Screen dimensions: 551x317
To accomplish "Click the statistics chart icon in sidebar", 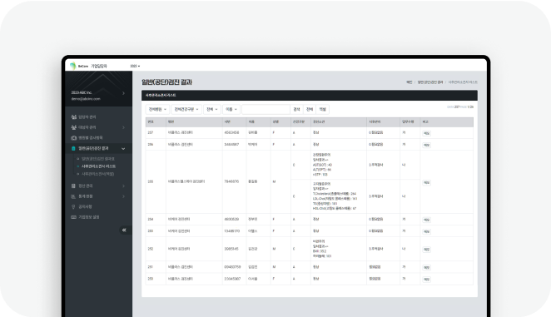I will (x=73, y=196).
